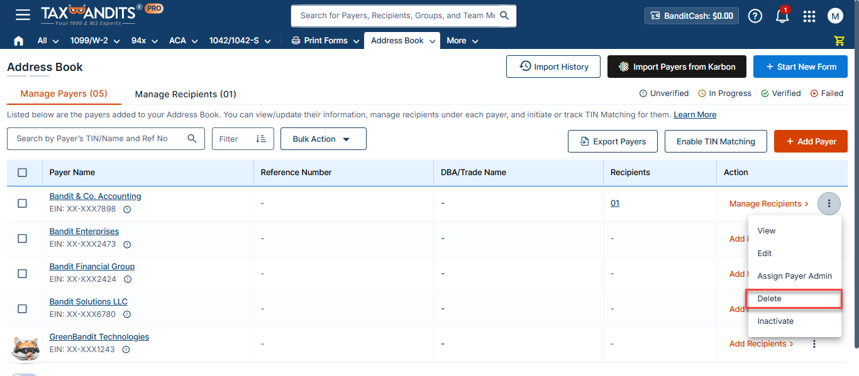Open the user profile avatar M
This screenshot has height=376, width=859.
tap(835, 16)
